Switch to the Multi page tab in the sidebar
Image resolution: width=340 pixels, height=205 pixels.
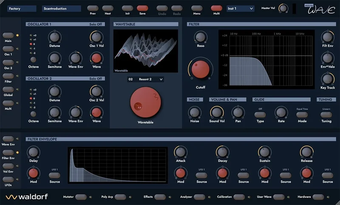(x=8, y=103)
